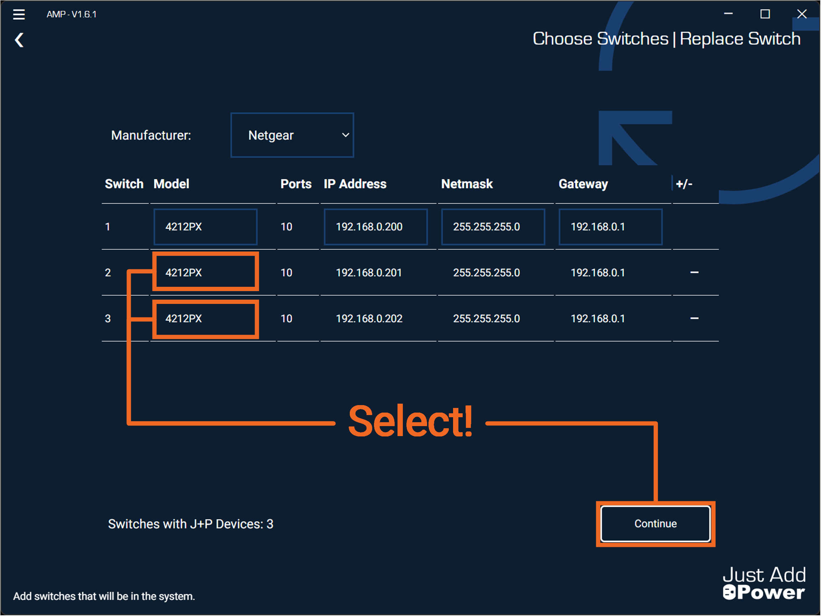Click the +/- column header
Image resolution: width=821 pixels, height=616 pixels.
click(684, 184)
